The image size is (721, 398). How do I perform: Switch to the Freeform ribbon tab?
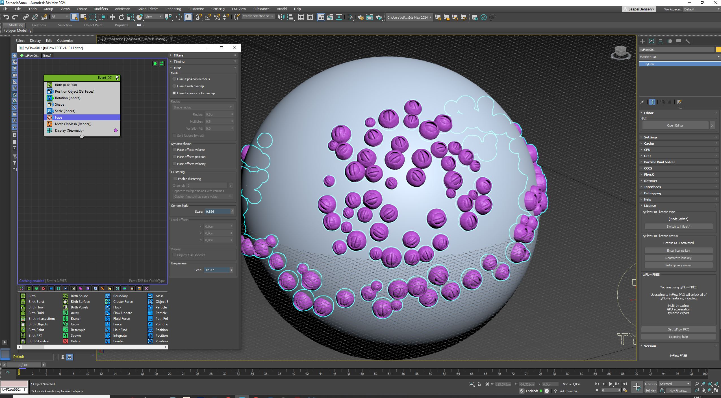tap(39, 25)
